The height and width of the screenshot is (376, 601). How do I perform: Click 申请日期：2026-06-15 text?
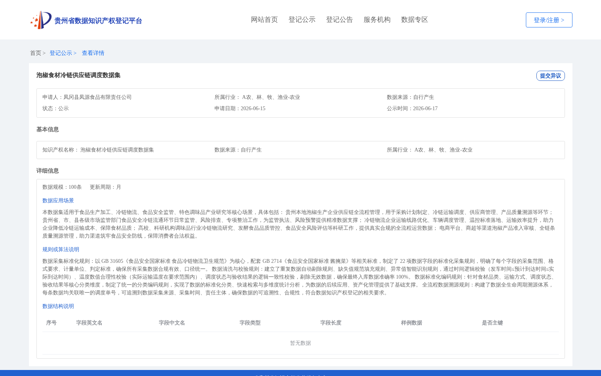pos(240,108)
